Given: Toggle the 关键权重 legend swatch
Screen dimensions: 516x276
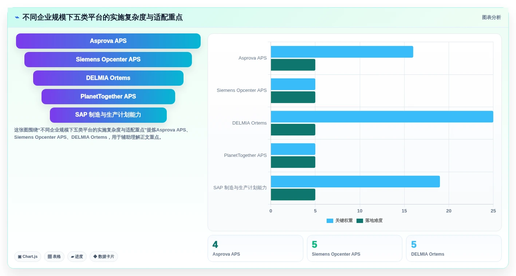Looking at the screenshot, I should 330,221.
